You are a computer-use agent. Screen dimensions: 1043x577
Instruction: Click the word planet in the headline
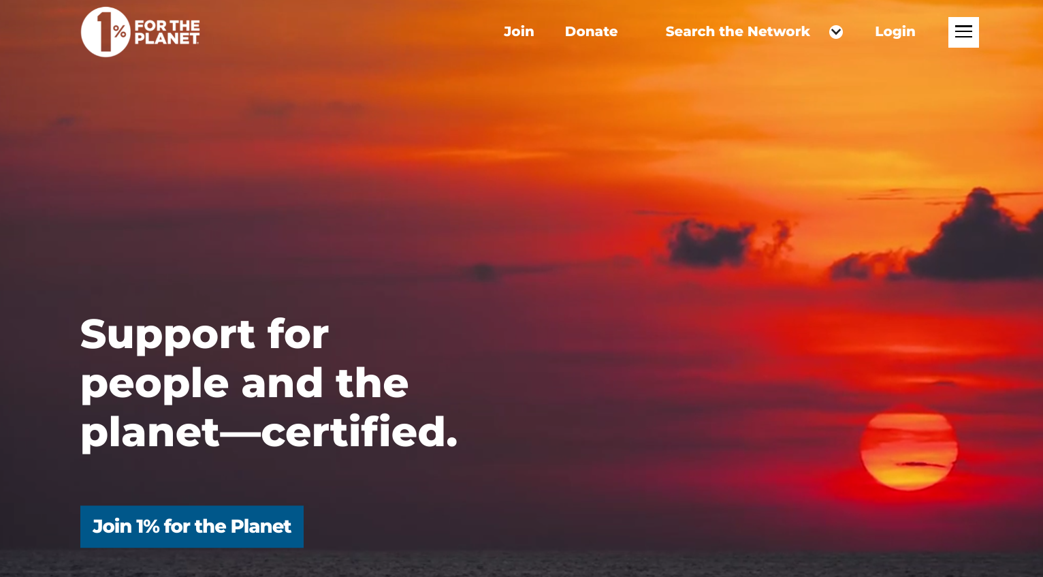[150, 433]
